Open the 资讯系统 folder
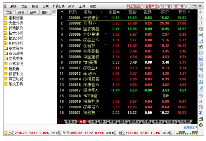 tap(13, 54)
